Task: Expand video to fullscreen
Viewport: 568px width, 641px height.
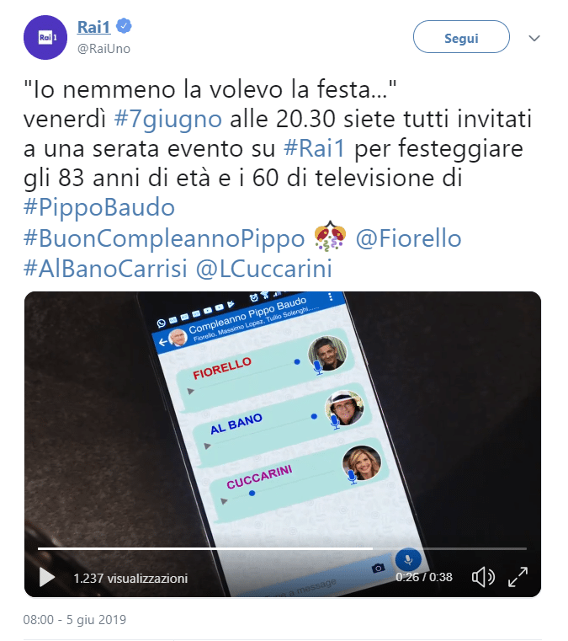Action: [518, 577]
